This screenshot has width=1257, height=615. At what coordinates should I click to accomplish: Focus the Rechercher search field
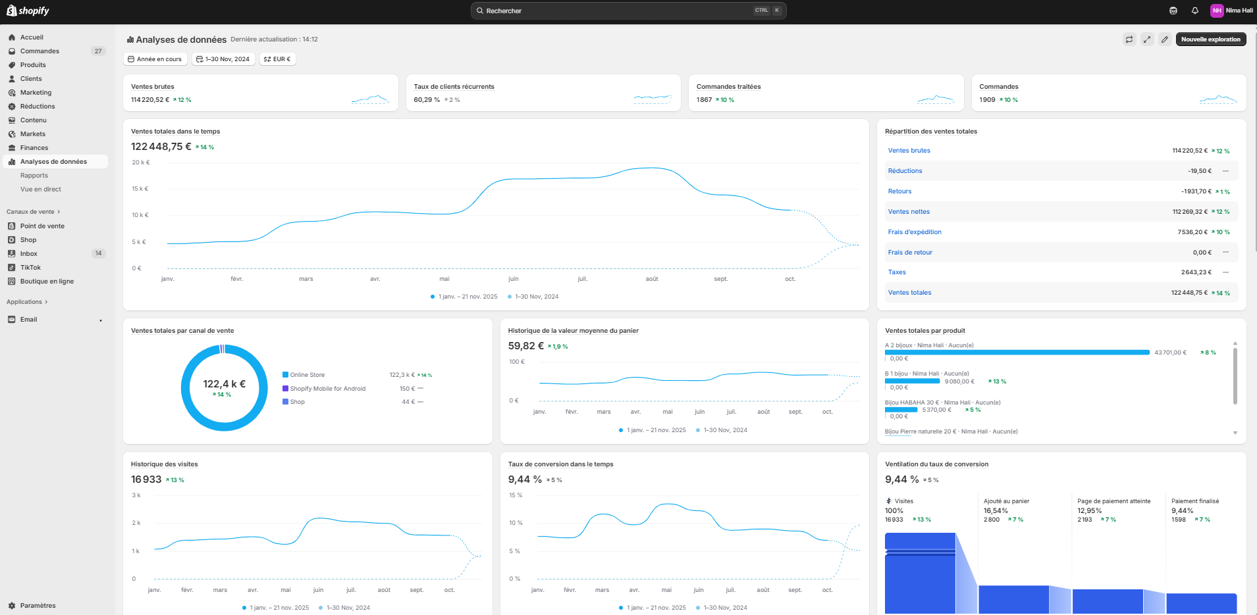628,11
